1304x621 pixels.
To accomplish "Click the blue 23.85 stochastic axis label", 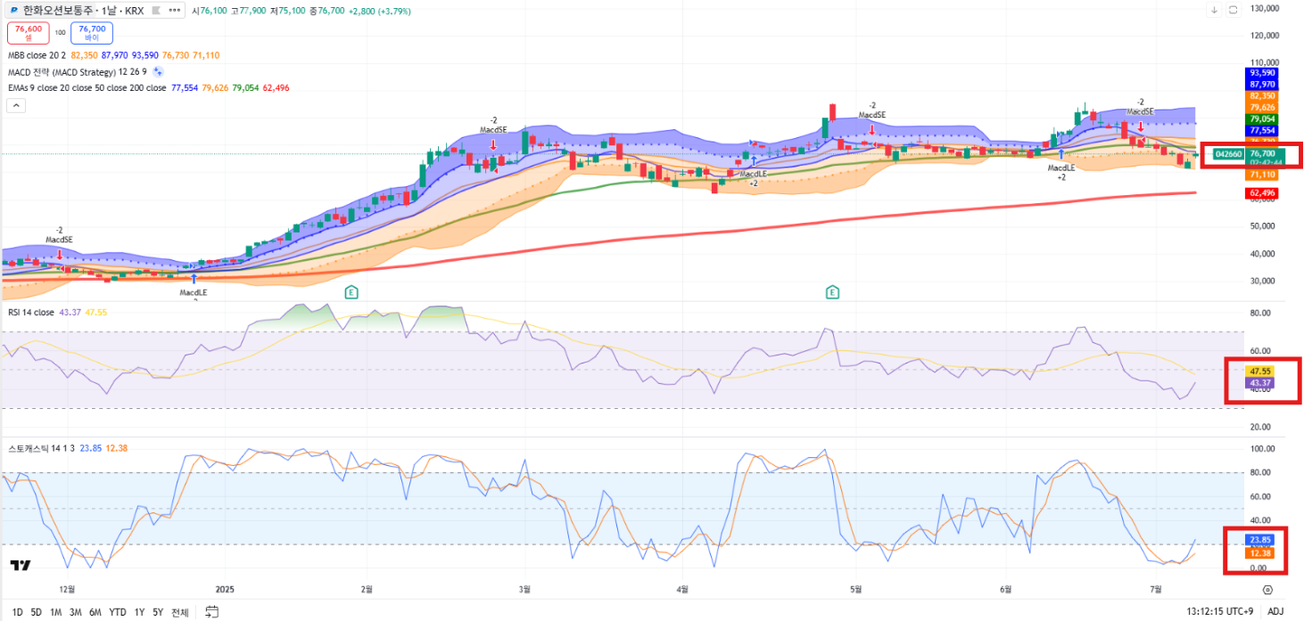I will [x=1260, y=540].
